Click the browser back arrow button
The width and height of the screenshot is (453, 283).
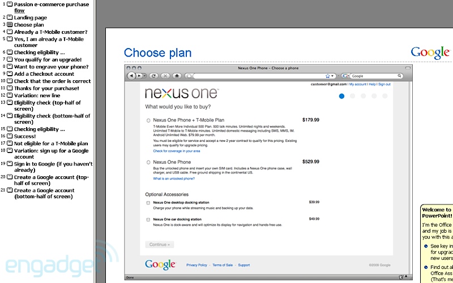coord(131,76)
